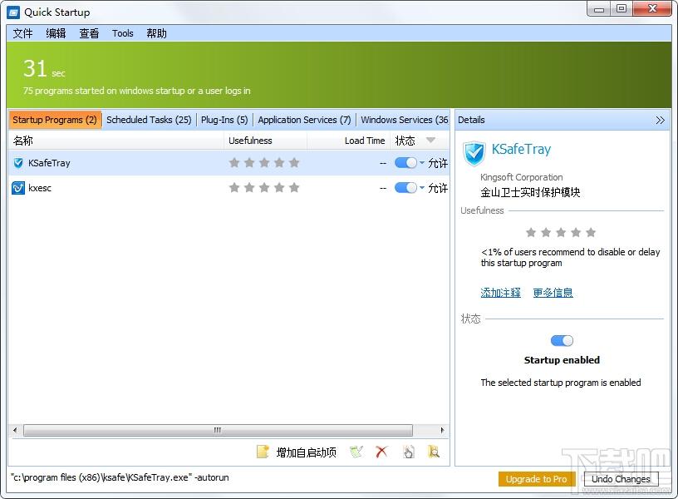Select the Startup Programs (2) tab
The image size is (678, 499).
click(x=55, y=120)
